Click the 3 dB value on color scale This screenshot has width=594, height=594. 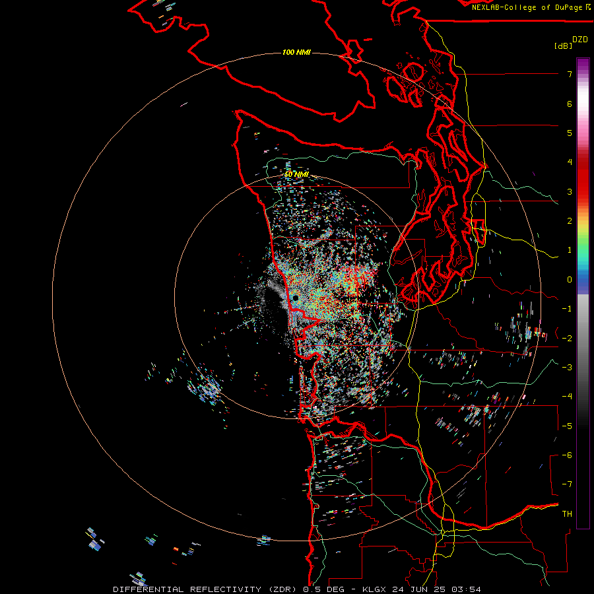[x=570, y=191]
